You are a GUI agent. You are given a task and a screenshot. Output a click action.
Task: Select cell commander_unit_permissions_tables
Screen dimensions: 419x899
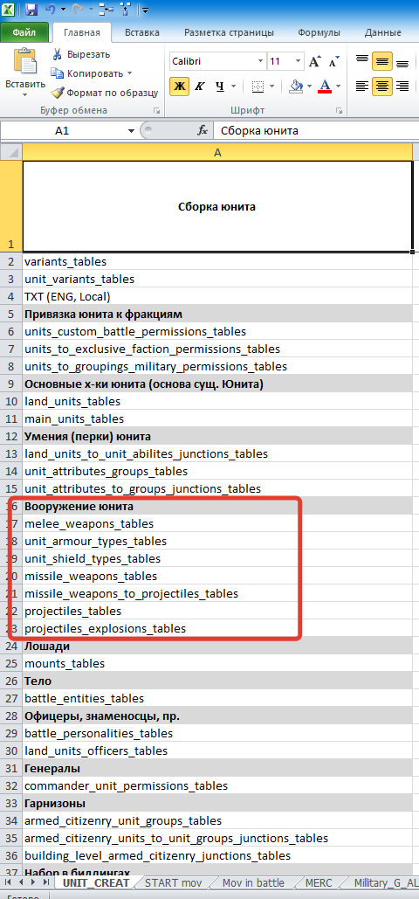click(217, 785)
